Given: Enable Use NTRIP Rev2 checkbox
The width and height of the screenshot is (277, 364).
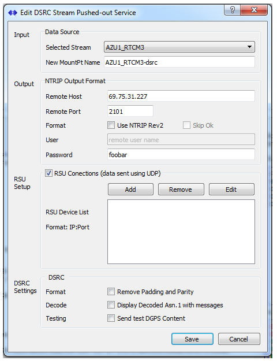Looking at the screenshot, I should pos(111,125).
